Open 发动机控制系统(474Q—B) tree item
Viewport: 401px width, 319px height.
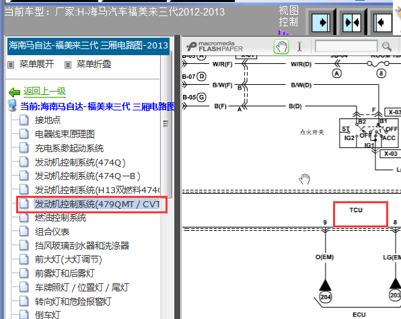coord(87,176)
